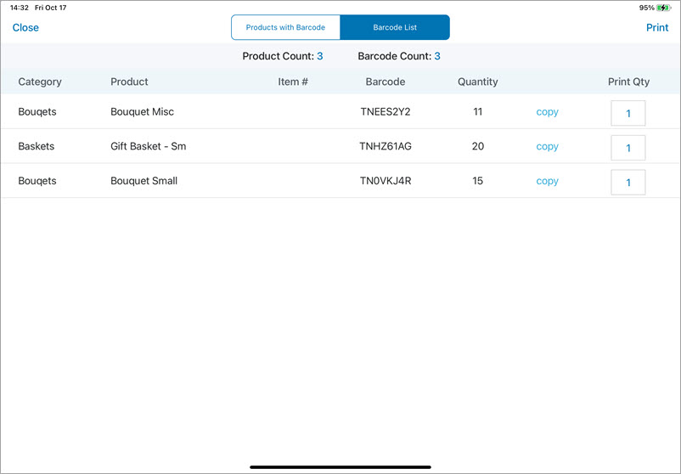Viewport: 681px width, 474px height.
Task: Click quantity 20 value
Action: [x=478, y=146]
